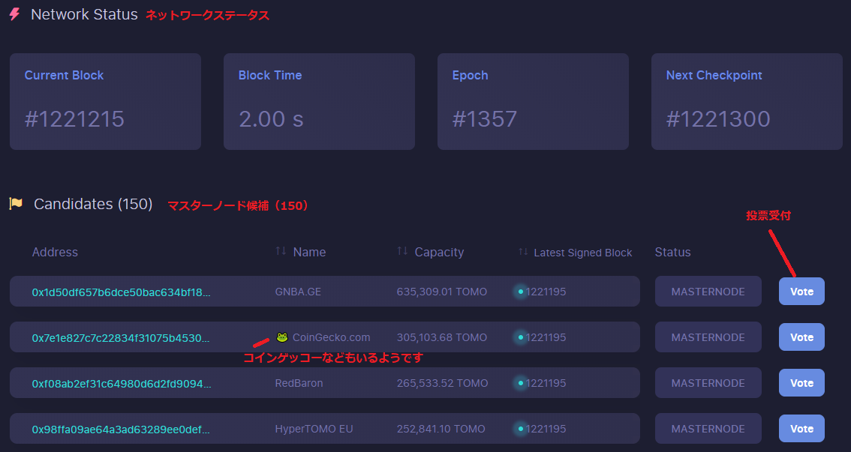Viewport: 851px width, 452px height.
Task: Open address 0x7e1e827c7c22834f31075b4530 link
Action: (121, 337)
